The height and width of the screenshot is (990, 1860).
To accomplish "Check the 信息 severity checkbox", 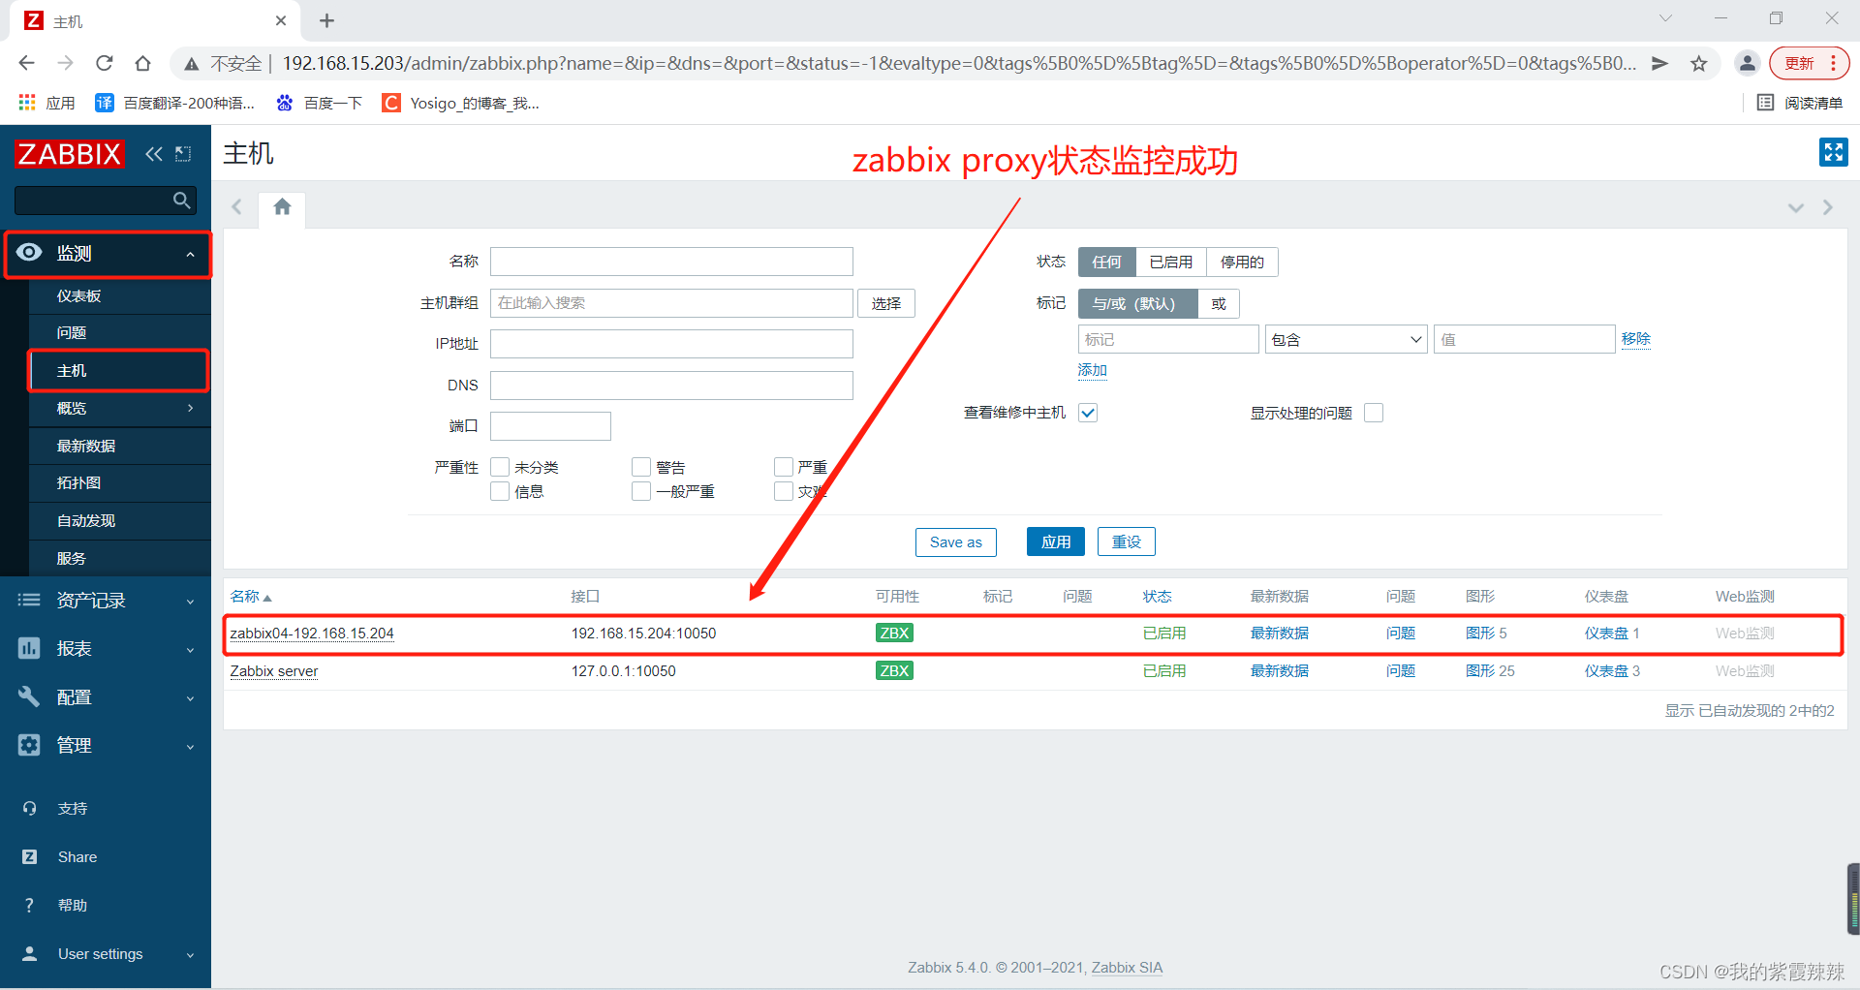I will pos(500,491).
